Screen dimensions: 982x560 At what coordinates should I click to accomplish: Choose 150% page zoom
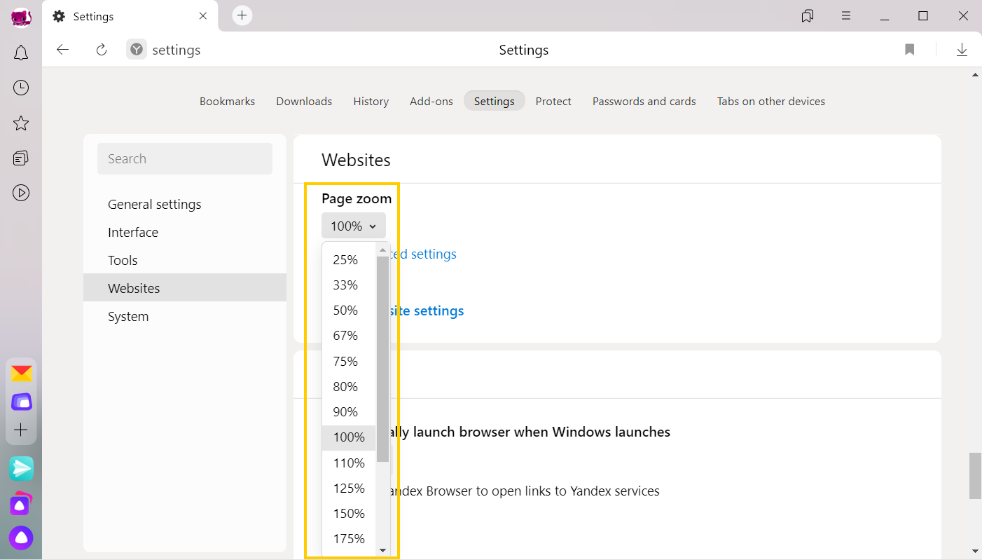click(349, 514)
